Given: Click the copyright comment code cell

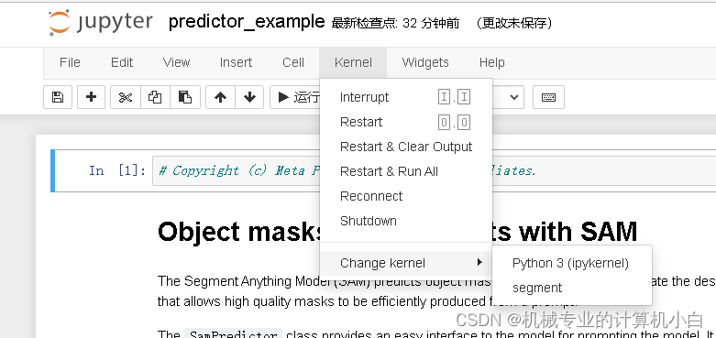Looking at the screenshot, I should coord(434,170).
